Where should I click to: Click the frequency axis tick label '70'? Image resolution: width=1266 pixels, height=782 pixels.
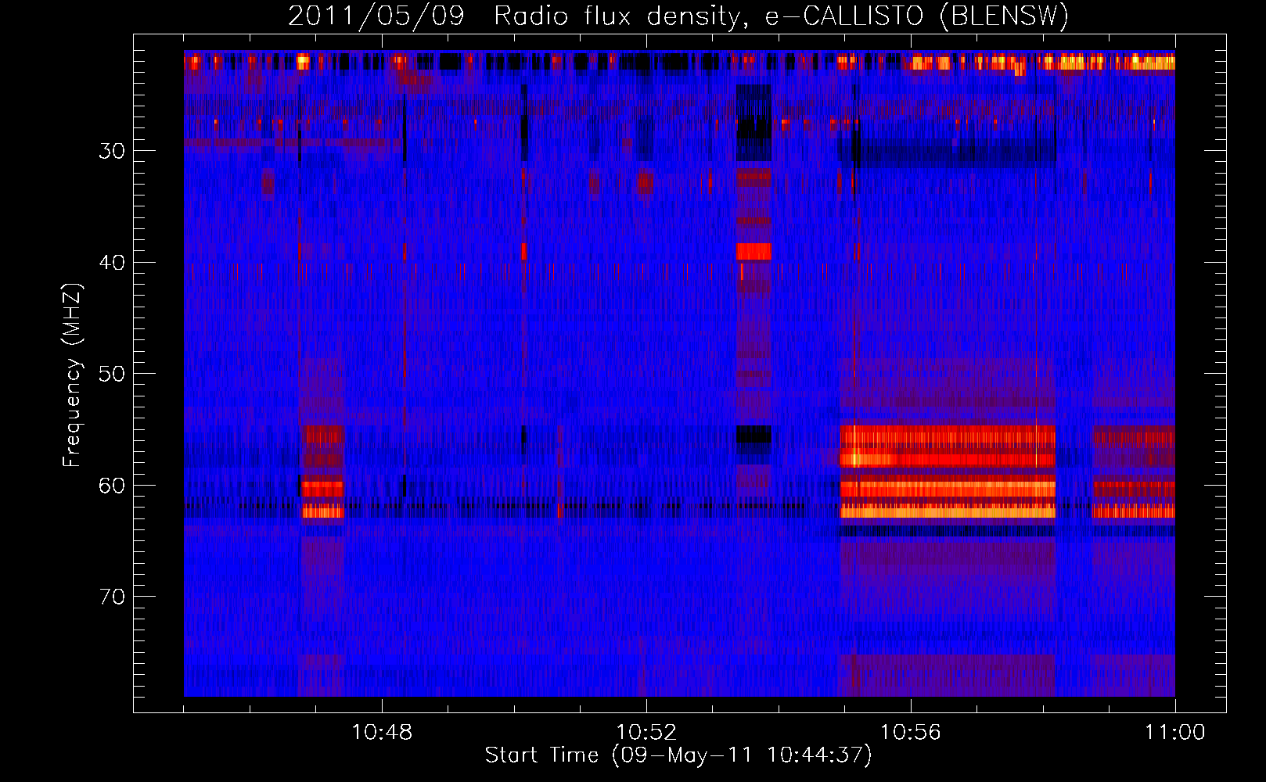[x=112, y=597]
